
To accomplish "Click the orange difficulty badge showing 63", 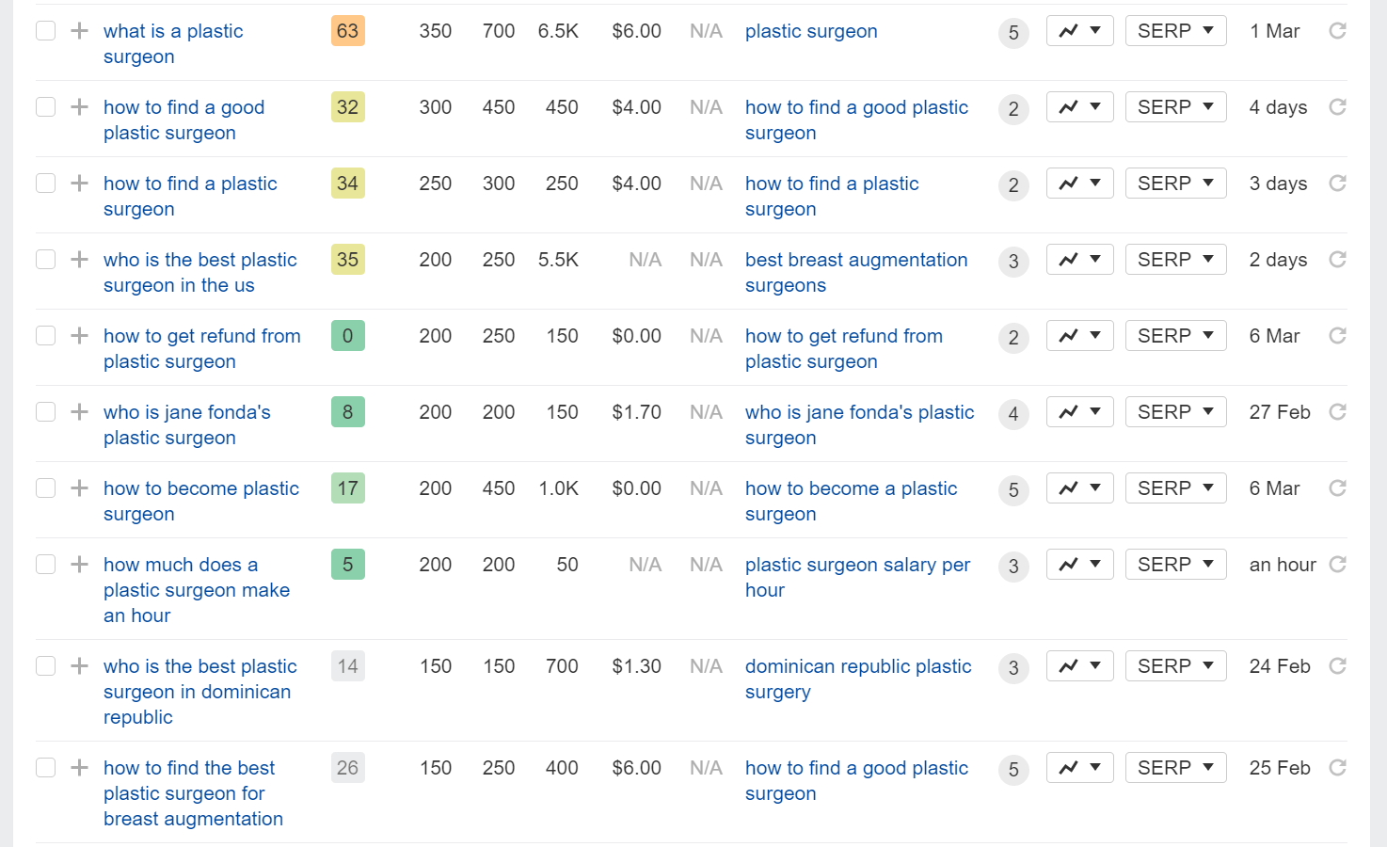I will pyautogui.click(x=348, y=31).
